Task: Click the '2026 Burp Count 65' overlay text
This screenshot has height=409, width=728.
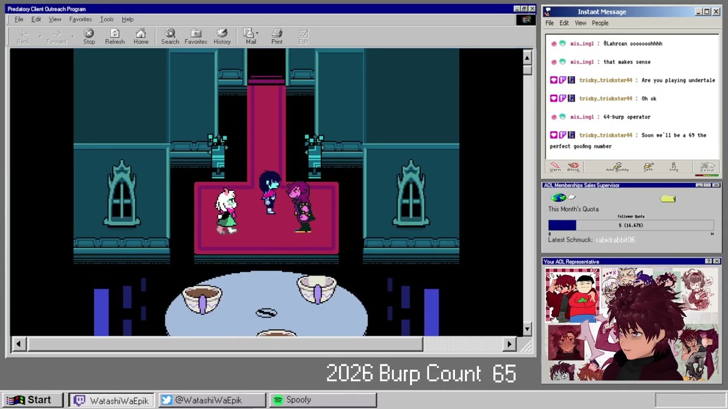Action: 421,374
